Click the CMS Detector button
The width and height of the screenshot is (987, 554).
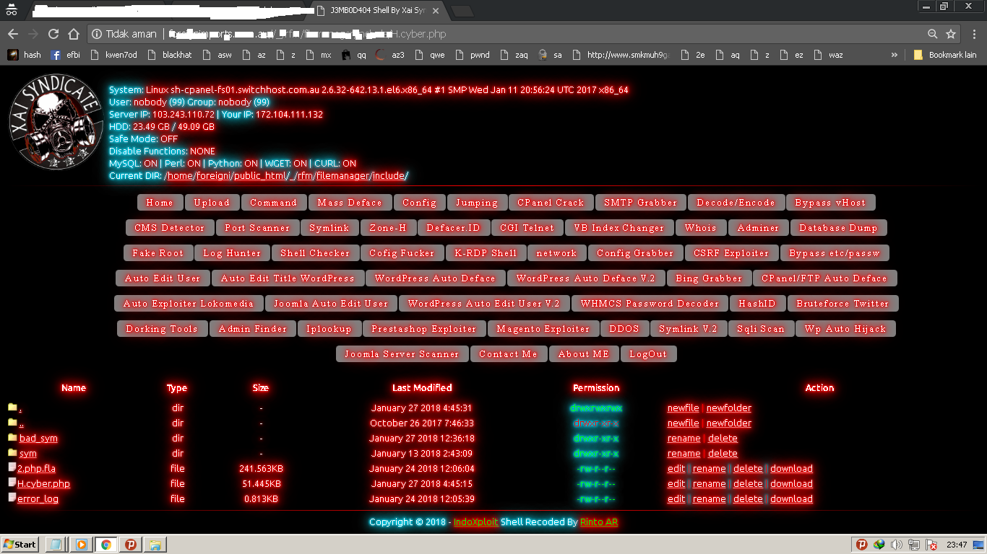click(170, 228)
